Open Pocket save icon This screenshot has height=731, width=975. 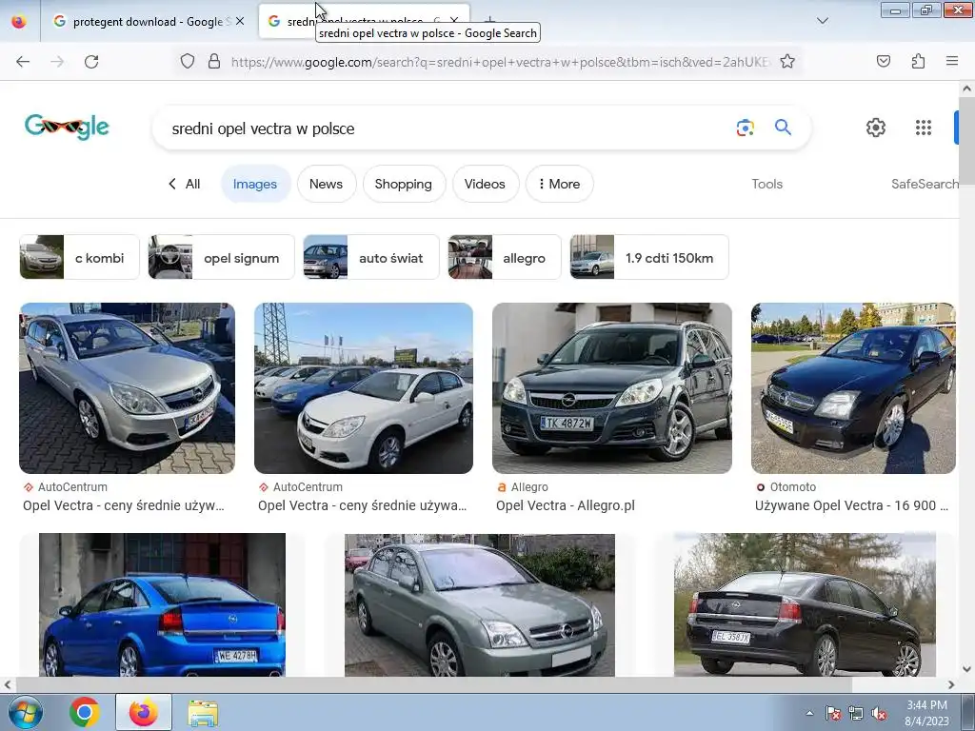(883, 61)
